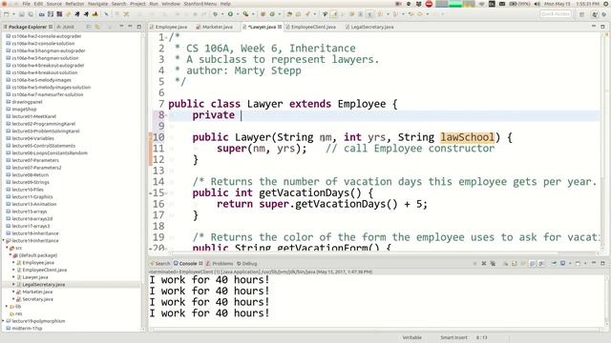
Task: Open the Problems tab in bottom panel
Action: [220, 263]
